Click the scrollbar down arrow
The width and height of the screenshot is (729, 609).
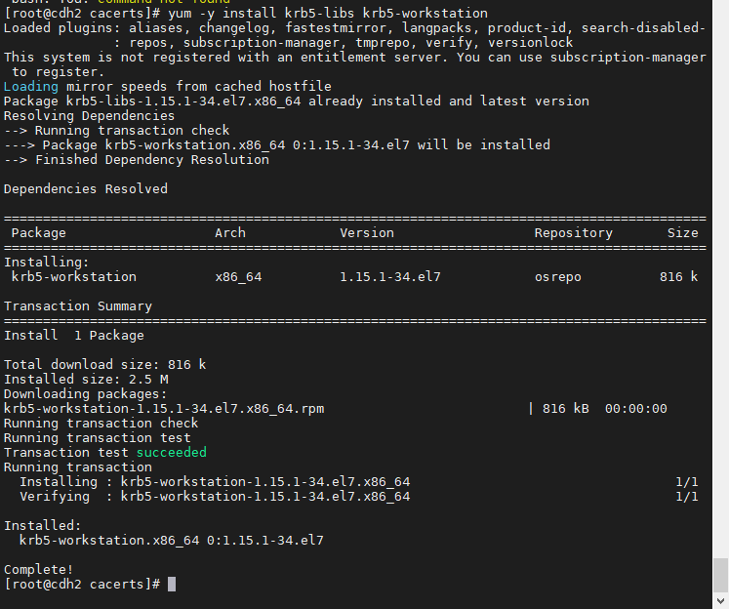[x=720, y=600]
